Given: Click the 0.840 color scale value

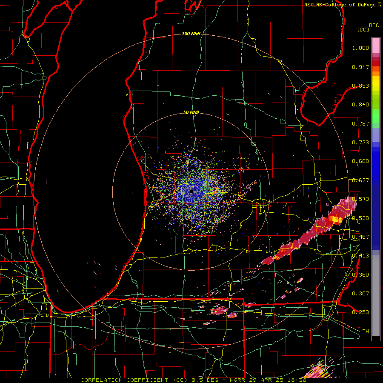Looking at the screenshot, I should coord(360,105).
